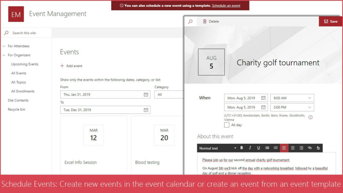Click the Save button

click(x=331, y=21)
